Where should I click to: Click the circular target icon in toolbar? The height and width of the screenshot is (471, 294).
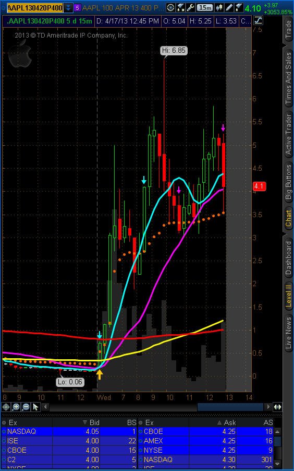click(x=170, y=8)
